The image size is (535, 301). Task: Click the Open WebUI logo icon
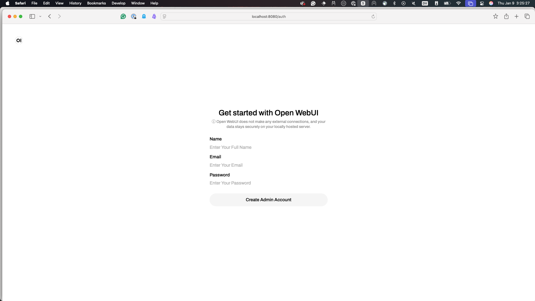coord(19,40)
